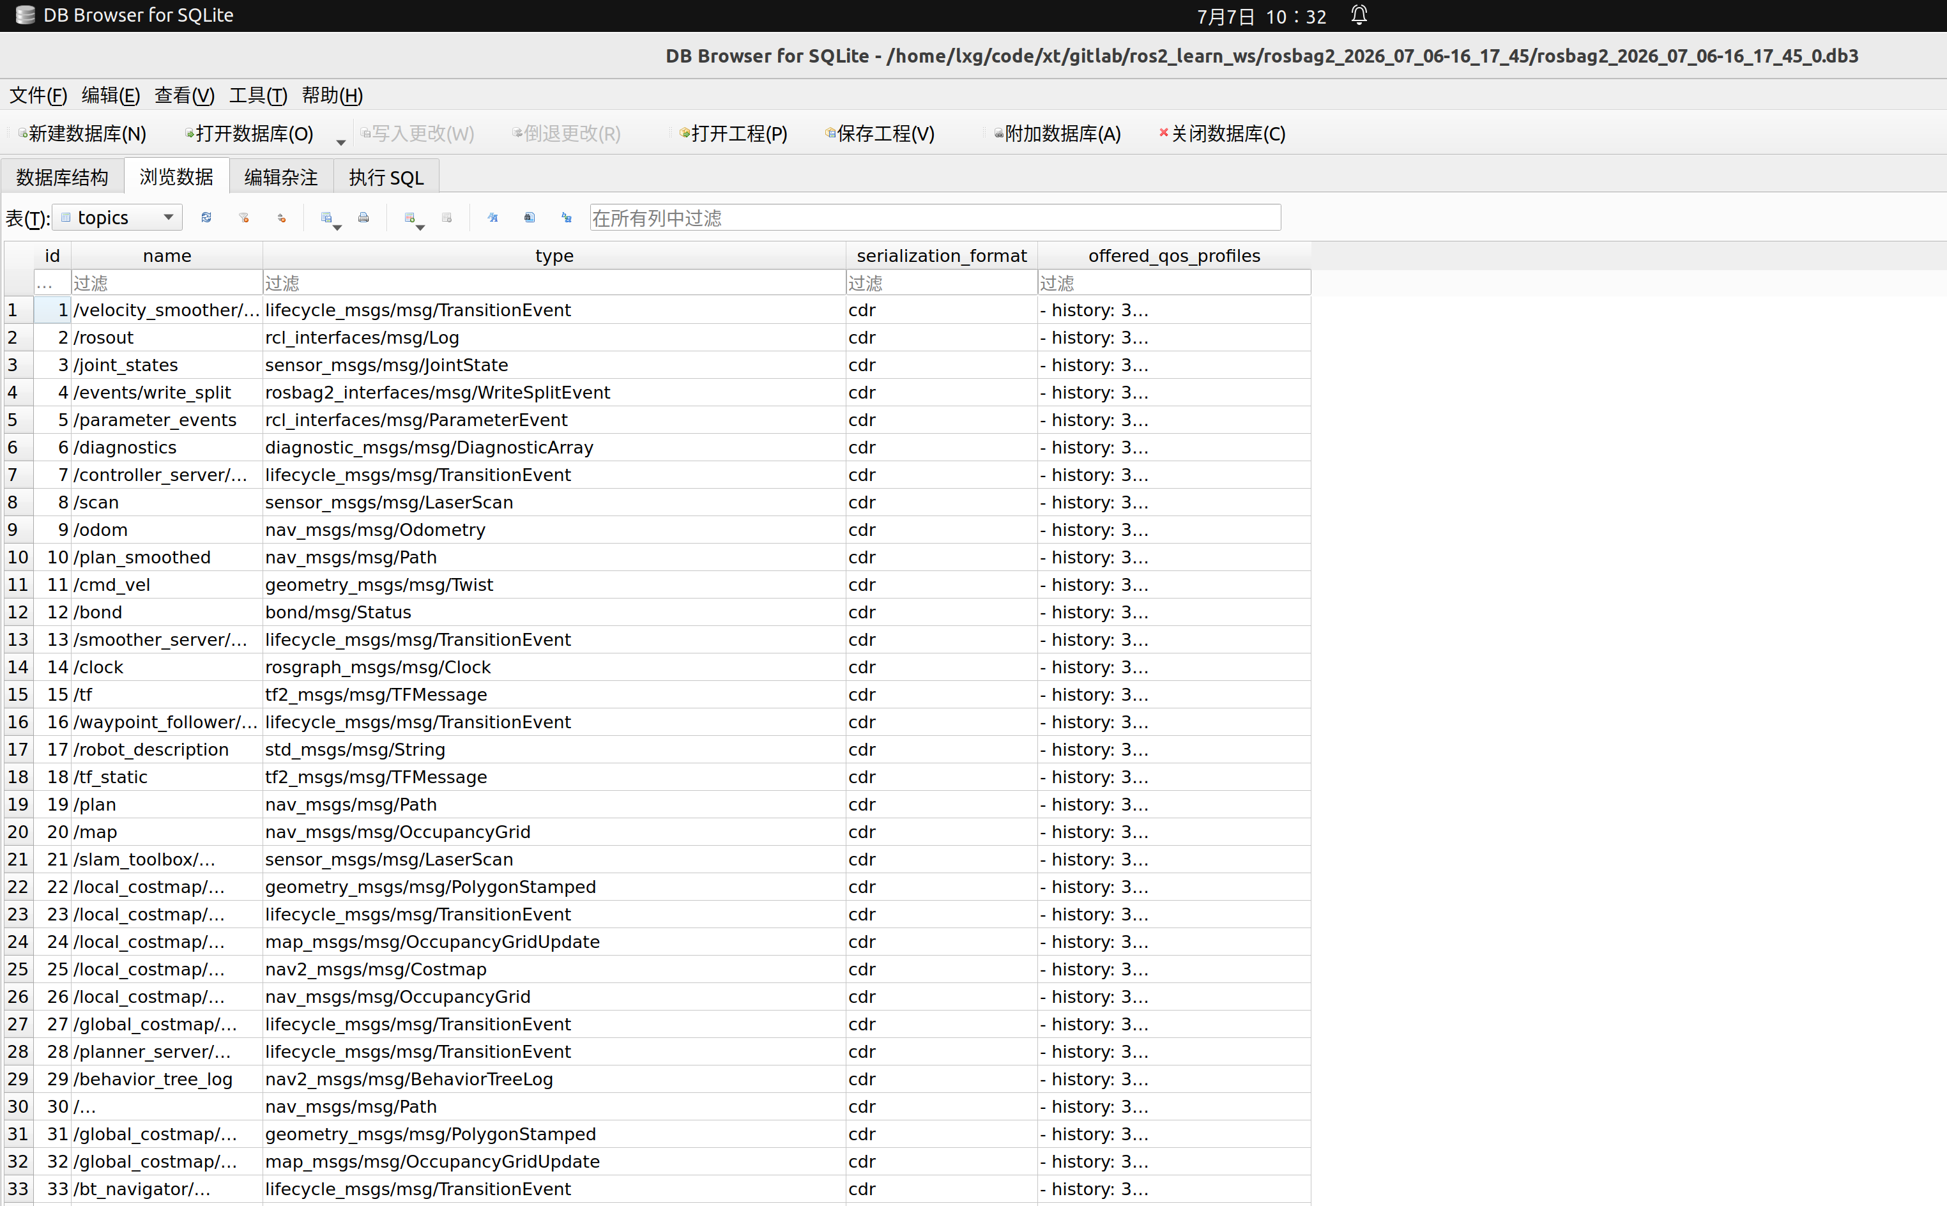Click the DB Browser app icon in top bar

coord(26,15)
